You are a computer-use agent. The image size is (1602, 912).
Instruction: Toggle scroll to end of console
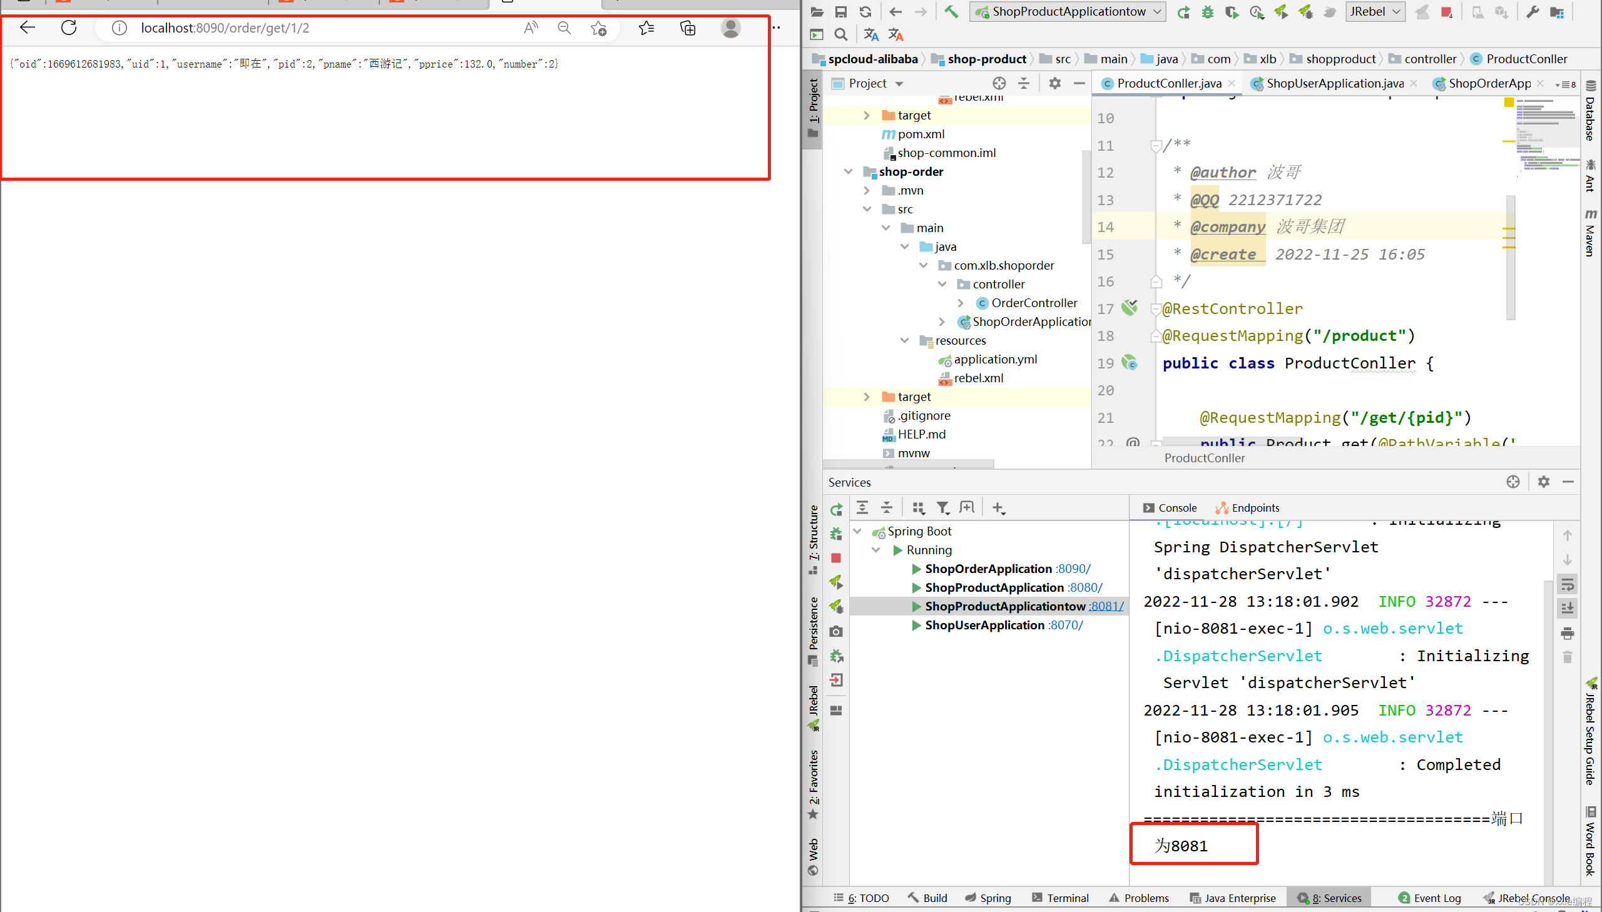1567,608
